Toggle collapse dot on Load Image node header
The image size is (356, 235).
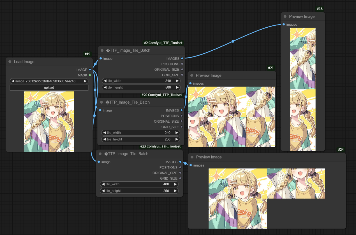coord(10,62)
